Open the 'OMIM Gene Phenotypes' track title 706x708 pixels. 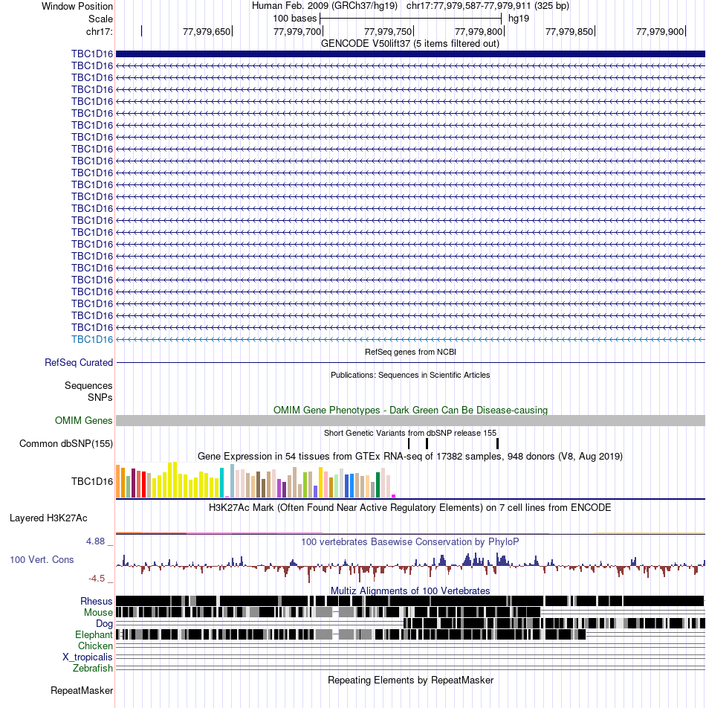point(410,410)
